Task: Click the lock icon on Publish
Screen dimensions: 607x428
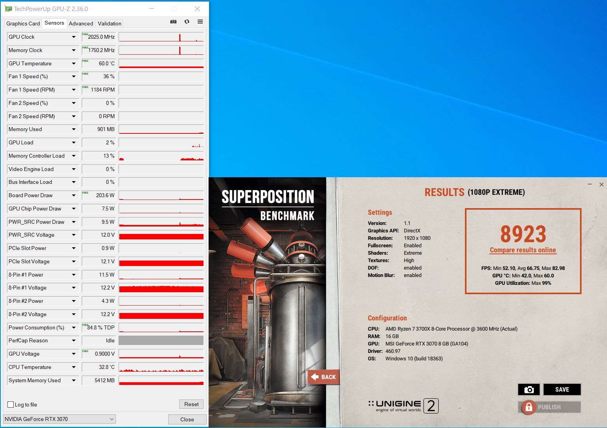Action: pos(528,407)
